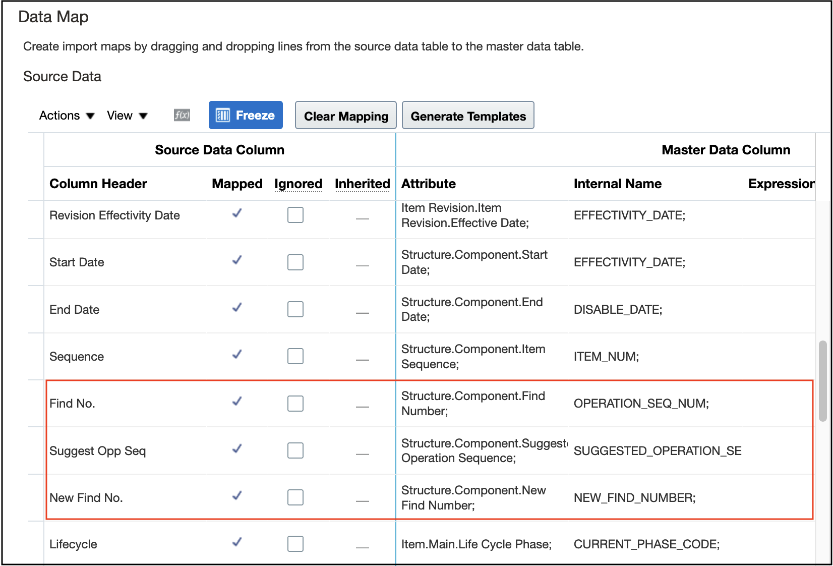Click the Clear Mapping button
The width and height of the screenshot is (833, 566).
tap(346, 116)
